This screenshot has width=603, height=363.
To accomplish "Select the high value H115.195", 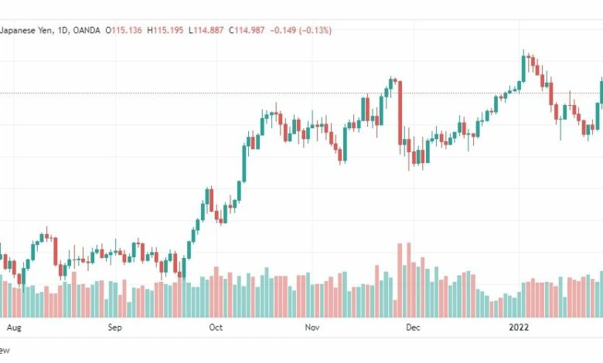I will click(x=165, y=30).
